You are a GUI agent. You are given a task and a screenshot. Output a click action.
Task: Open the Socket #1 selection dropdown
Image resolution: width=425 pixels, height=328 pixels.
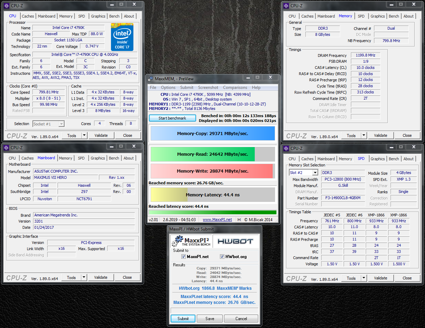[61, 124]
